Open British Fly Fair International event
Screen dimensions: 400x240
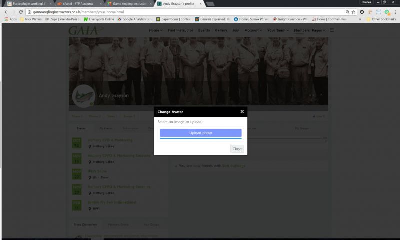(112, 202)
